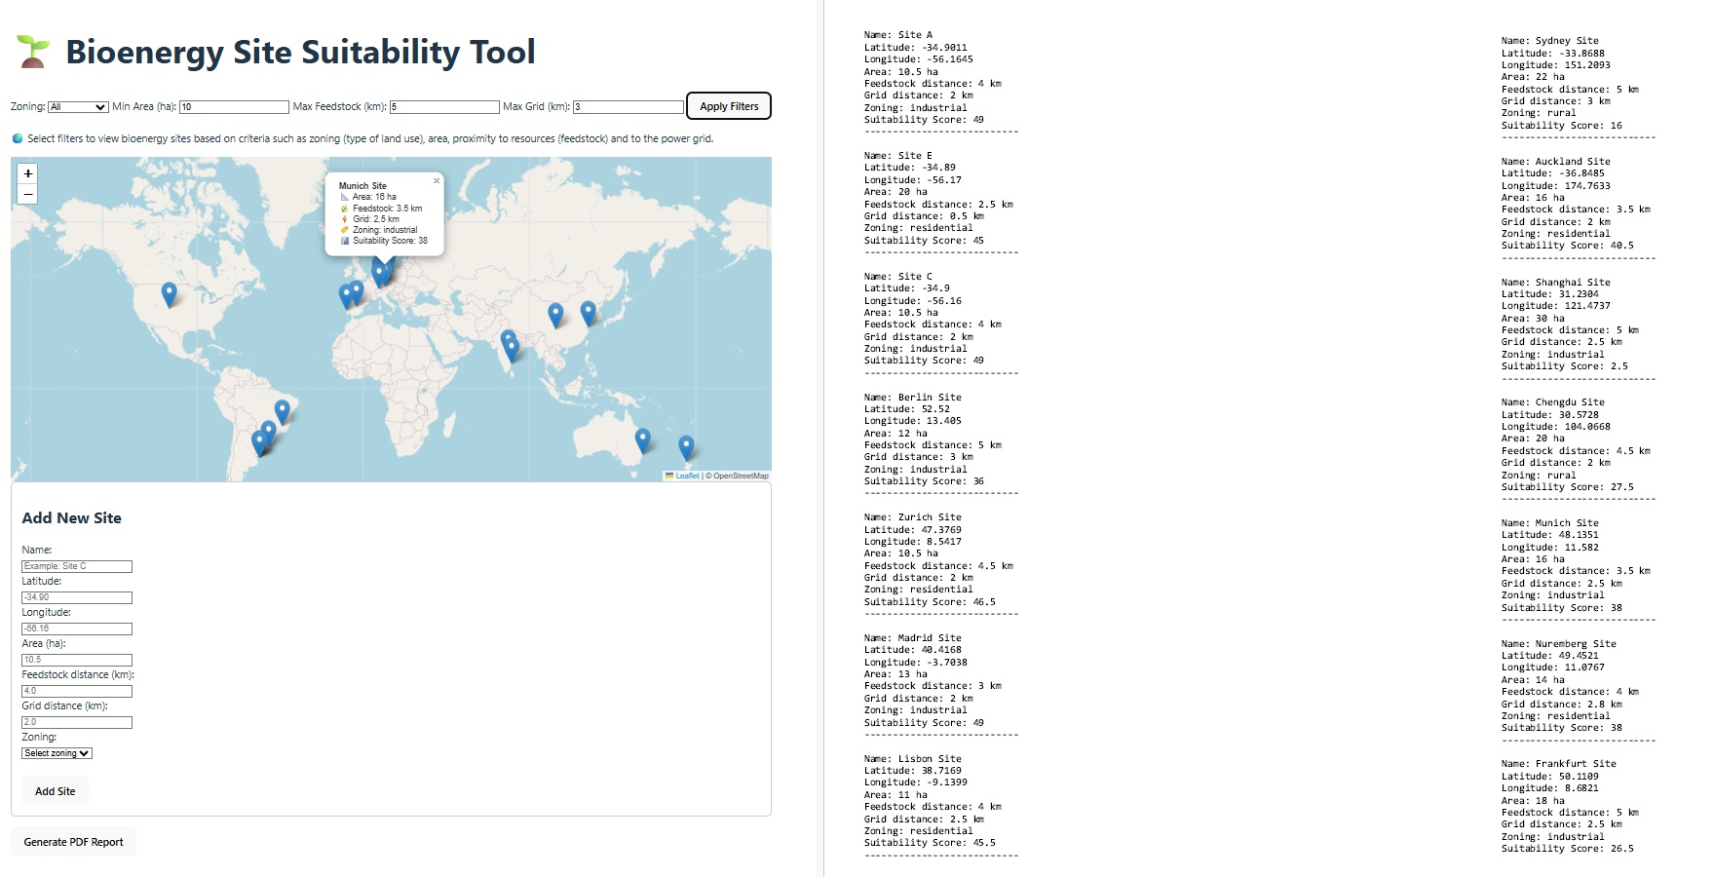The width and height of the screenshot is (1714, 877).
Task: Click into the Max Grid filter field
Action: pyautogui.click(x=628, y=107)
